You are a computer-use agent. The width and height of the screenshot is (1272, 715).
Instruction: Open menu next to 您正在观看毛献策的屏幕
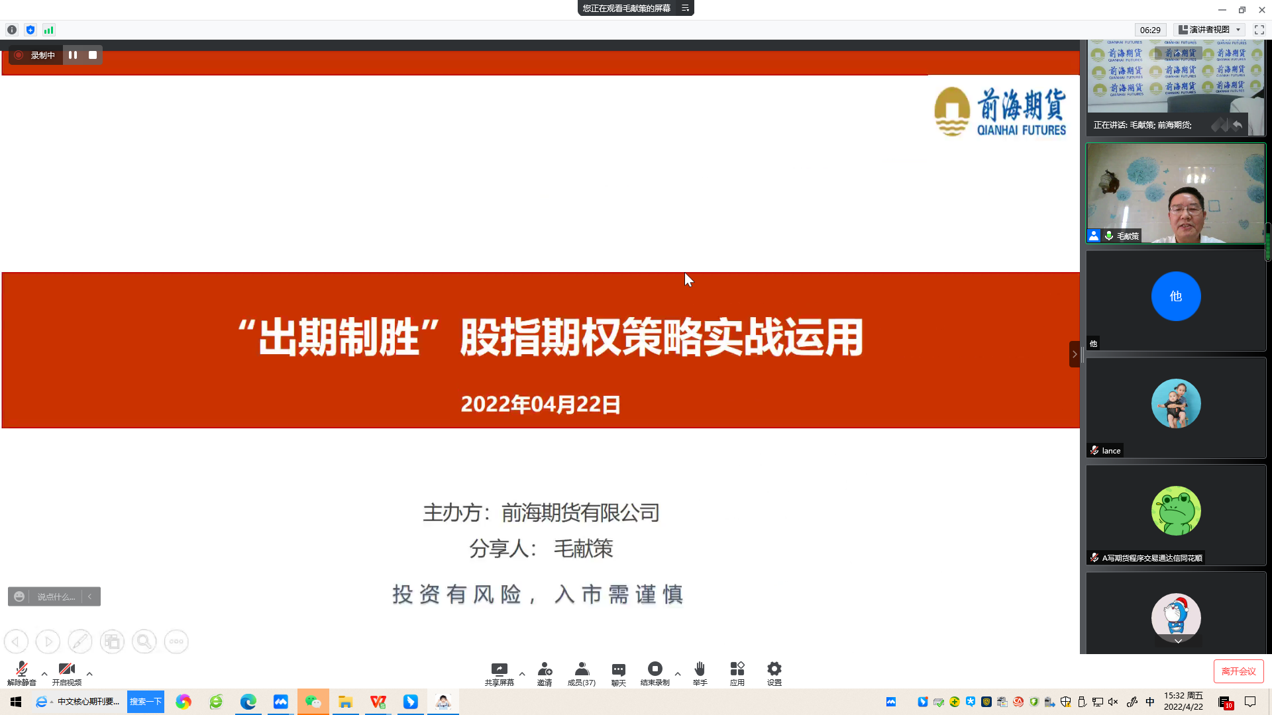pos(685,8)
